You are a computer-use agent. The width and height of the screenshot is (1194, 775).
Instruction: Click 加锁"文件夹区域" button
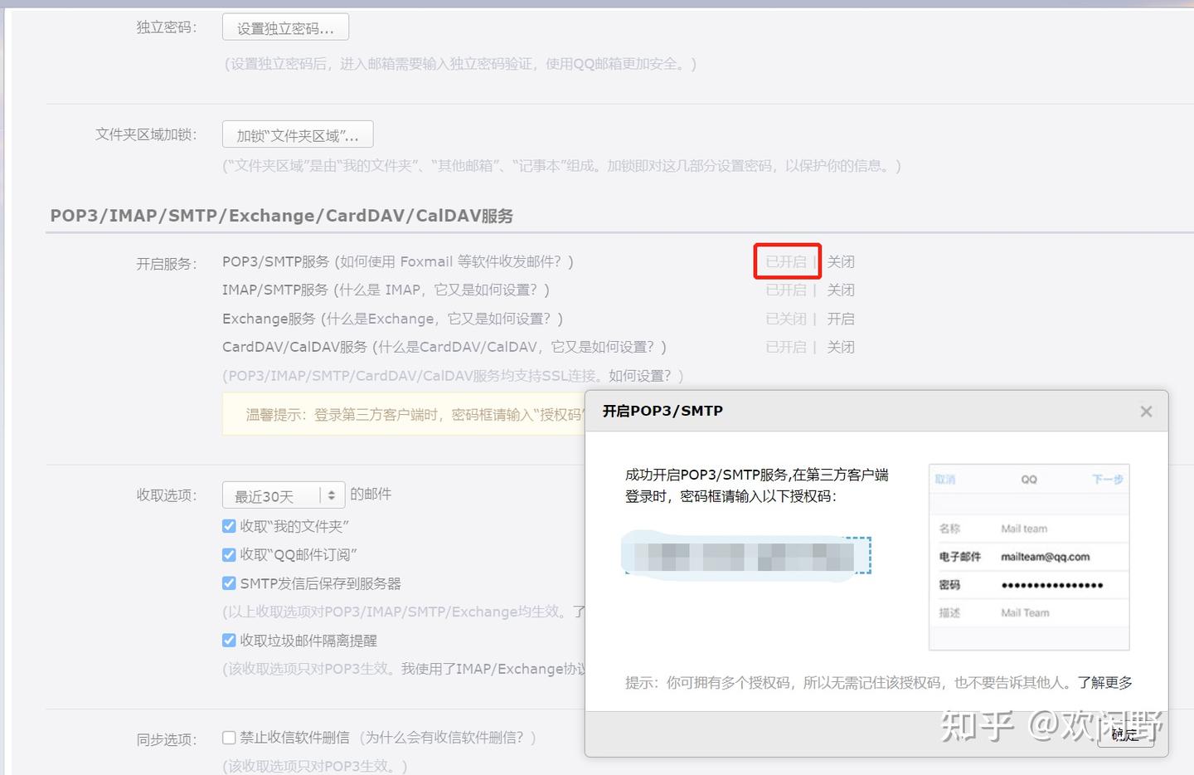coord(296,134)
